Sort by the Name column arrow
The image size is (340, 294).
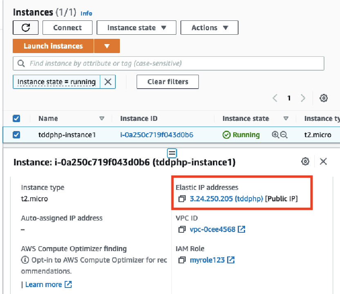click(x=102, y=118)
